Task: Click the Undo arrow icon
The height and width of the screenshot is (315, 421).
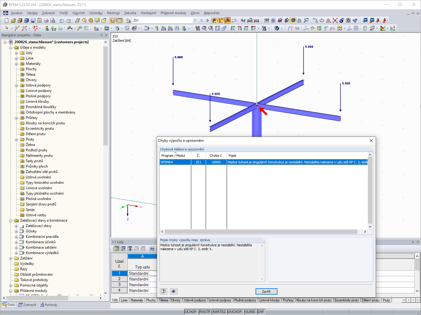Action: tap(62, 20)
